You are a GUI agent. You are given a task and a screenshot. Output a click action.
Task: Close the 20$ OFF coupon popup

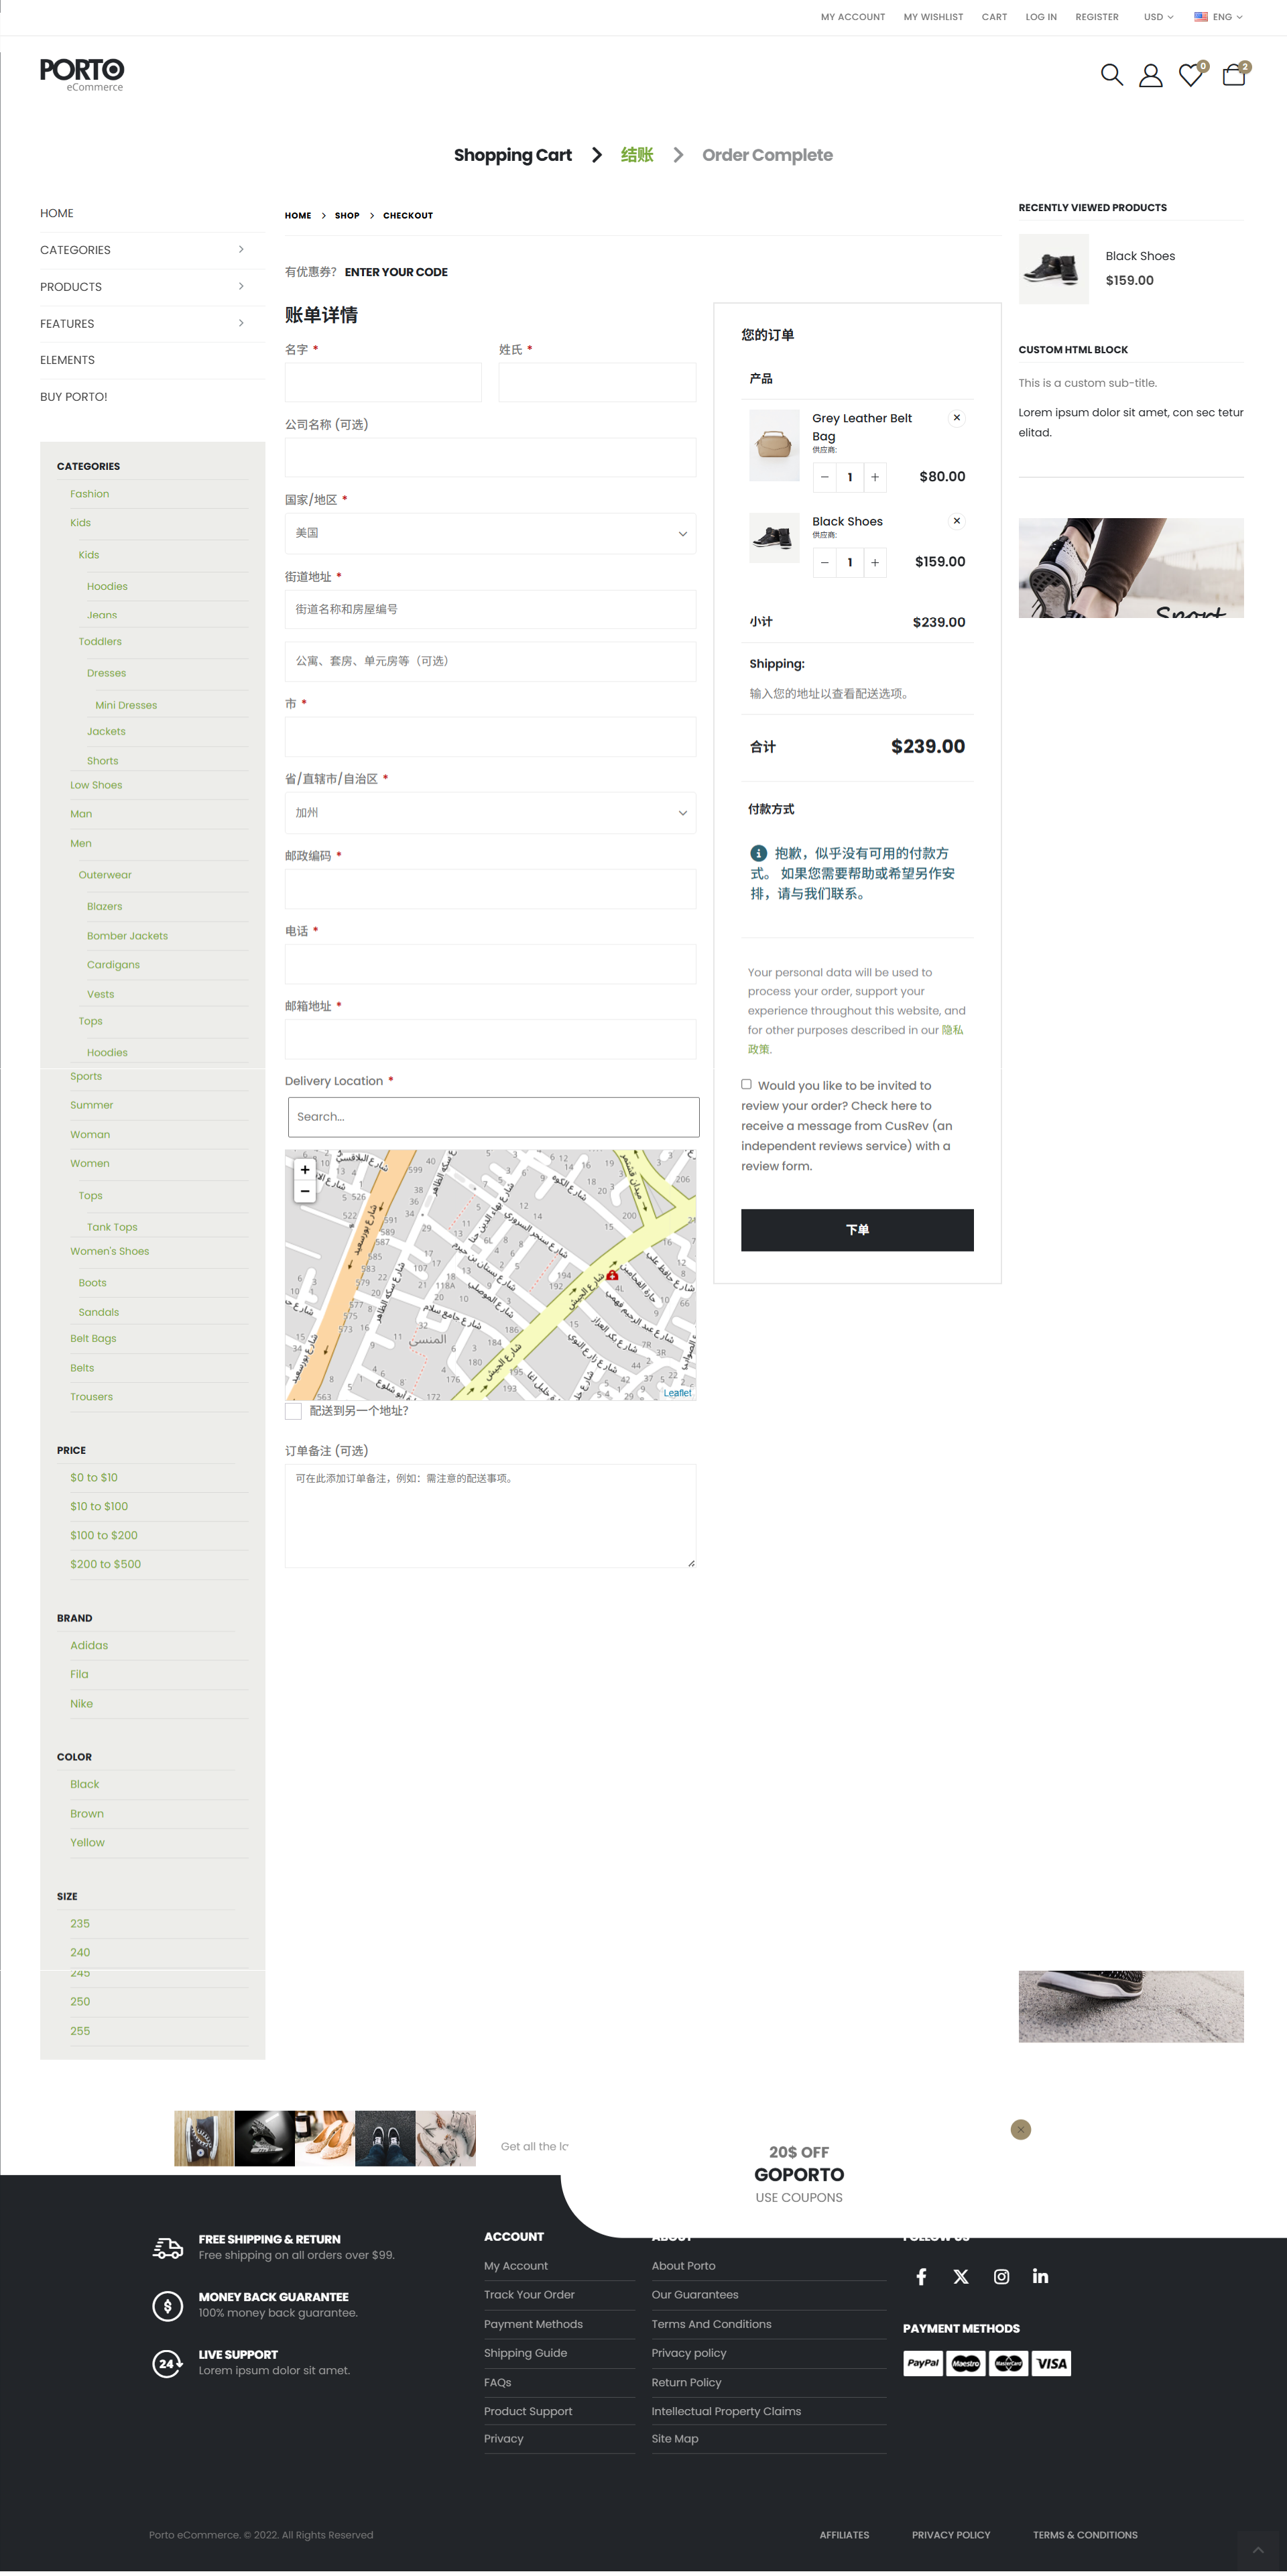click(1020, 2129)
